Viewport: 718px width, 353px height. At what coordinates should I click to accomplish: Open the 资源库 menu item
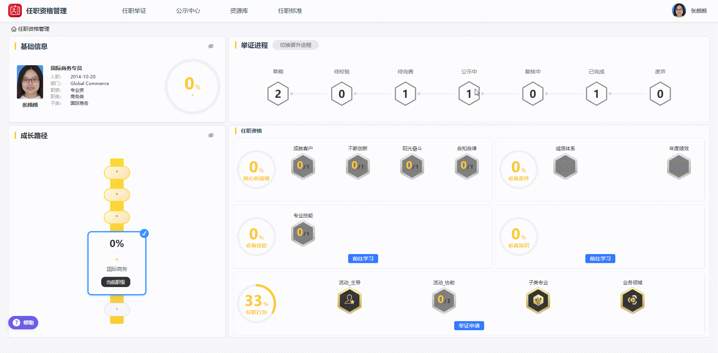pyautogui.click(x=239, y=11)
